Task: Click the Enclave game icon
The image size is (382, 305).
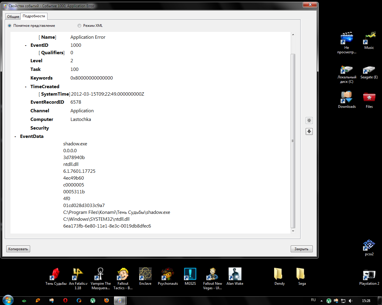Action: click(x=145, y=276)
